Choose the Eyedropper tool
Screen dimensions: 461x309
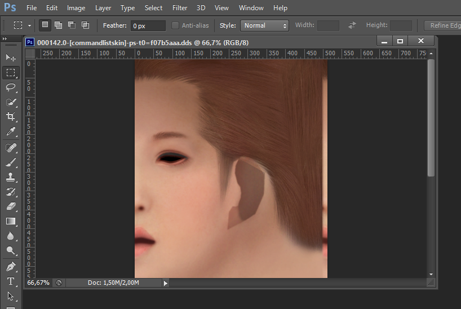(x=11, y=131)
